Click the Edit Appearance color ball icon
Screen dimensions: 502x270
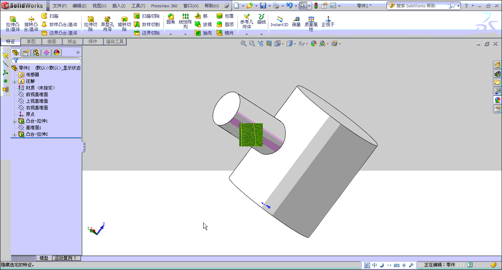(x=313, y=43)
